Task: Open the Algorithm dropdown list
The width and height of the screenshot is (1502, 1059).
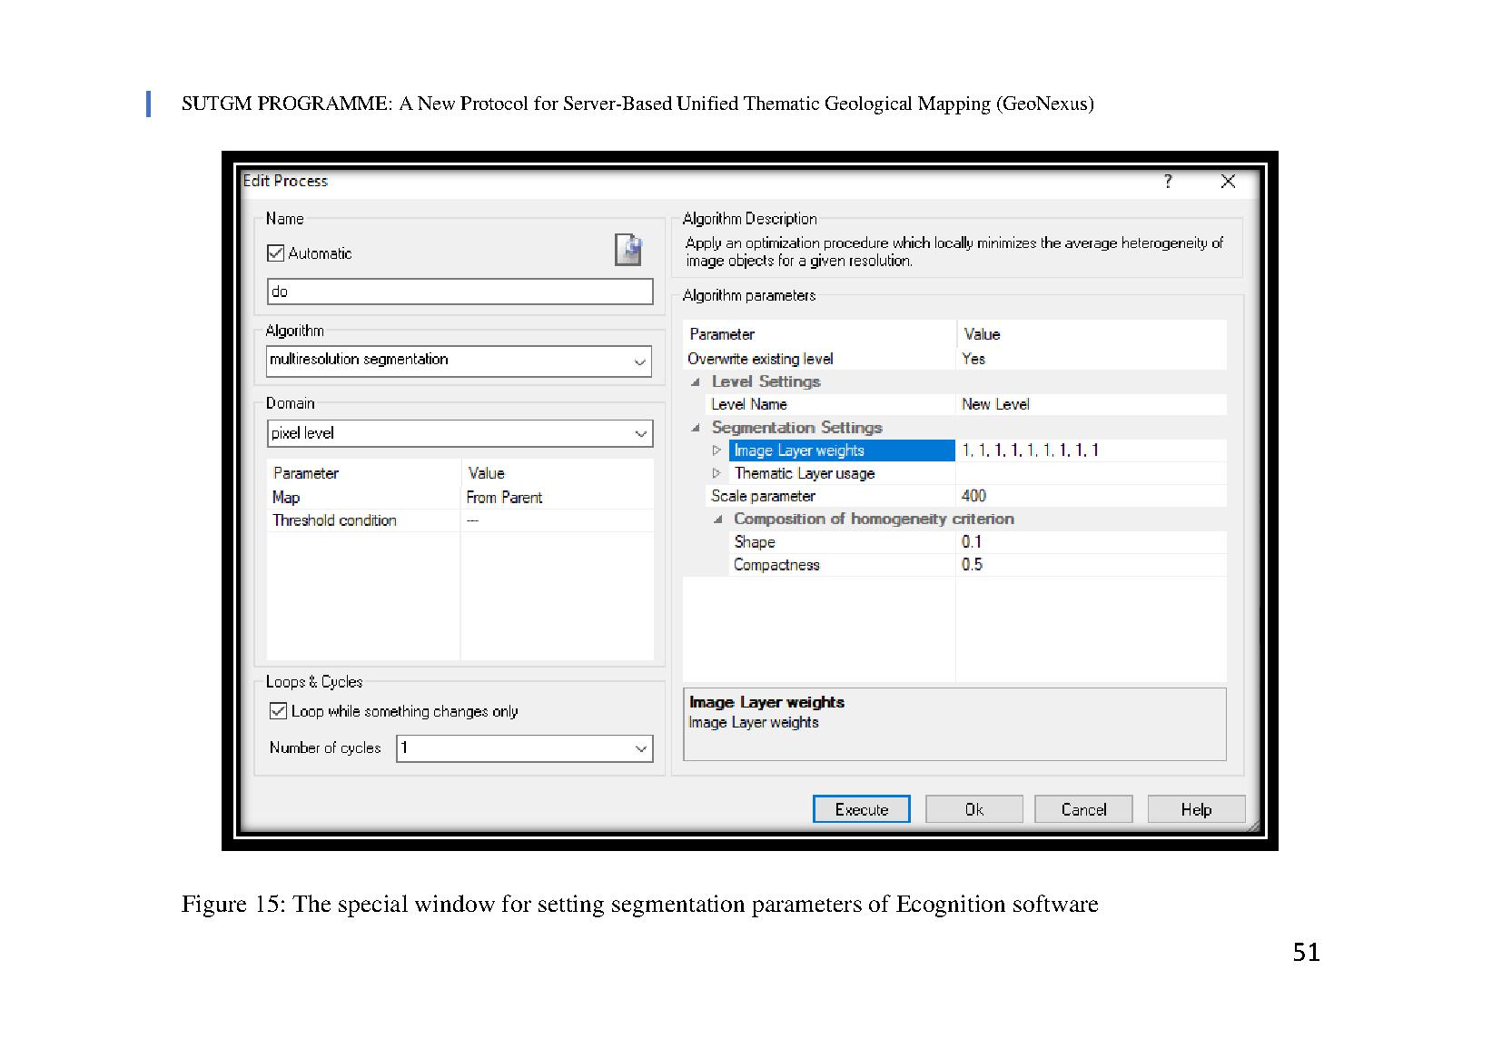Action: (639, 361)
